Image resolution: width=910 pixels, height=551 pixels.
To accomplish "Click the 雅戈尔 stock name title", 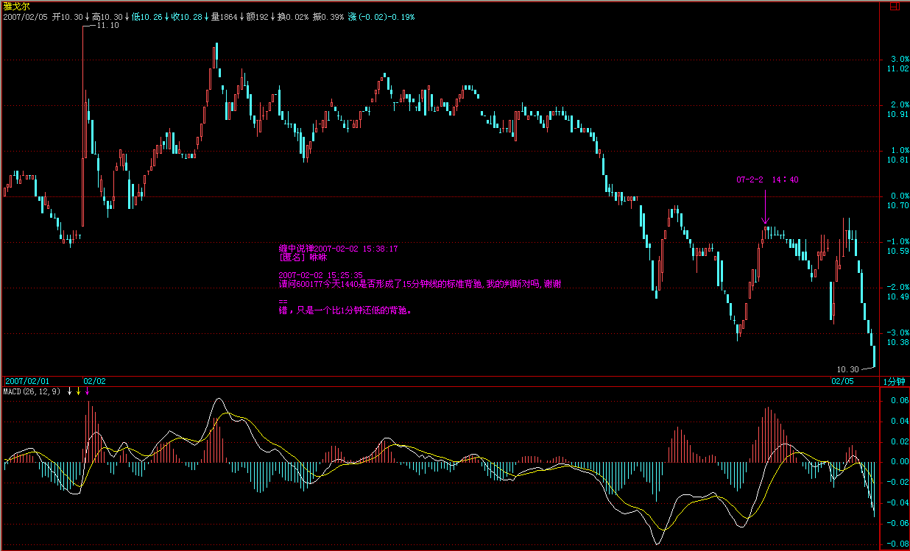I will 14,6.
